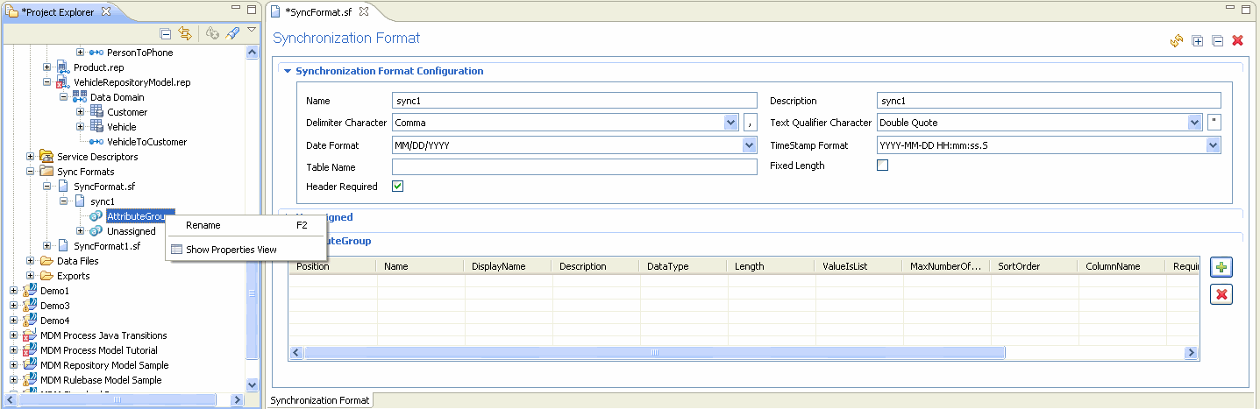
Task: Expand SyncFormat1.sf node
Action: (x=46, y=246)
